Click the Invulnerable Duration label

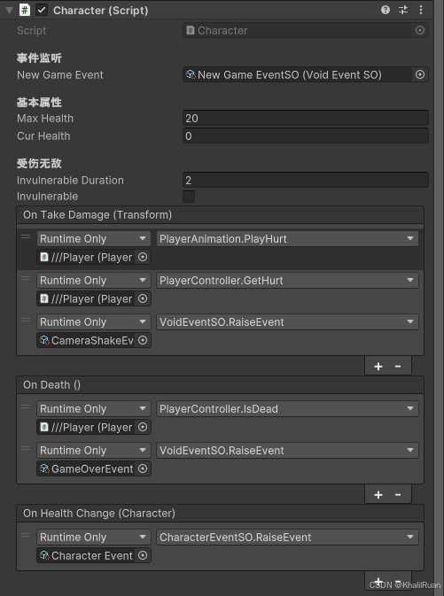coord(70,180)
